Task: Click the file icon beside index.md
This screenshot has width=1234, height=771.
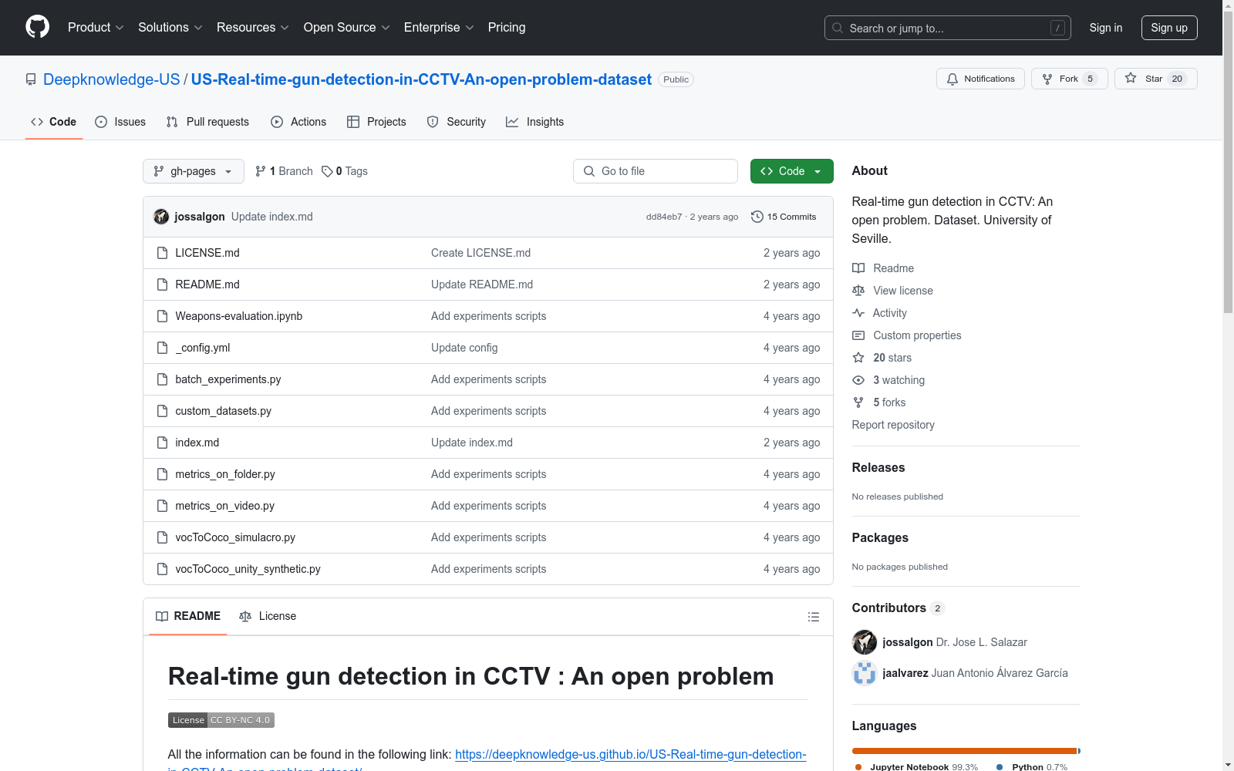Action: (162, 443)
